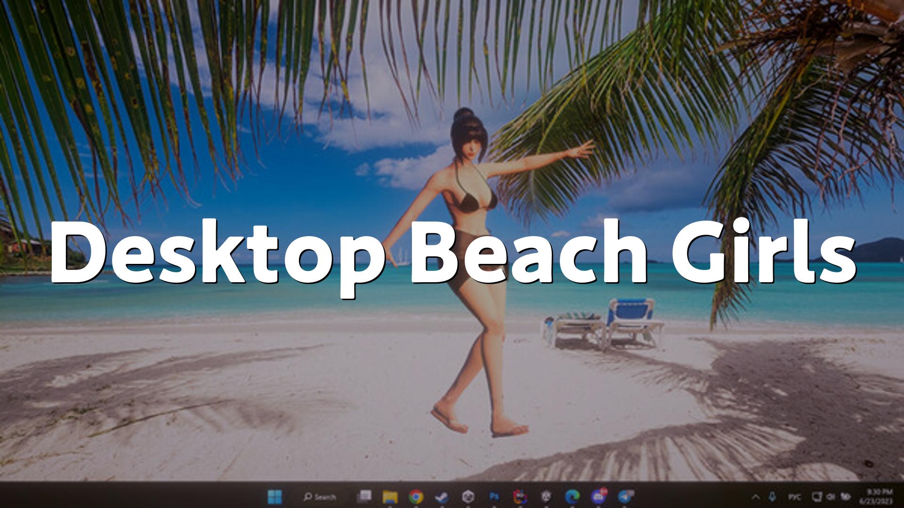
Task: Launch Microsoft Edge from the taskbar
Action: click(572, 496)
